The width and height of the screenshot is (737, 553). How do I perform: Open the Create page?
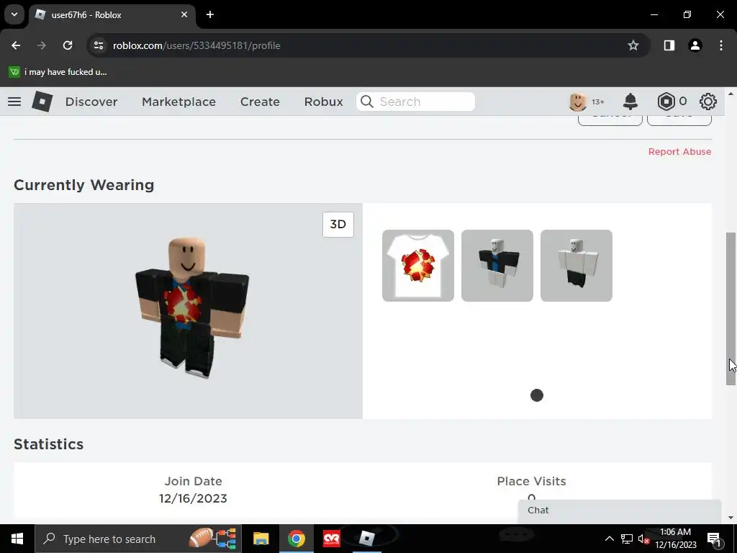pos(260,102)
